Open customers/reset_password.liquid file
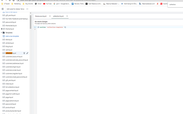183x114 pixels. (16, 77)
